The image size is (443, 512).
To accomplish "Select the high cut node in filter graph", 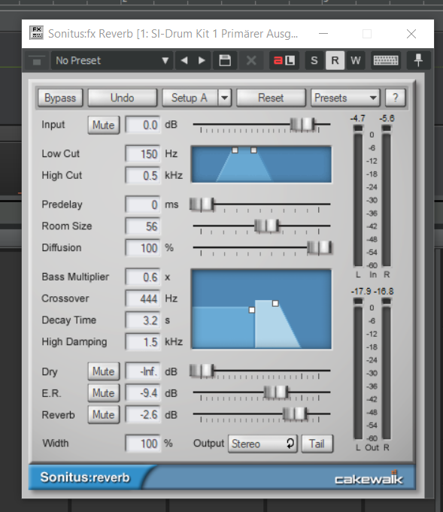I will tap(254, 150).
